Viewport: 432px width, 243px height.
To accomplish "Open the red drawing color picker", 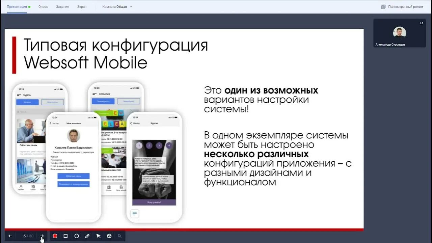I will [x=55, y=236].
